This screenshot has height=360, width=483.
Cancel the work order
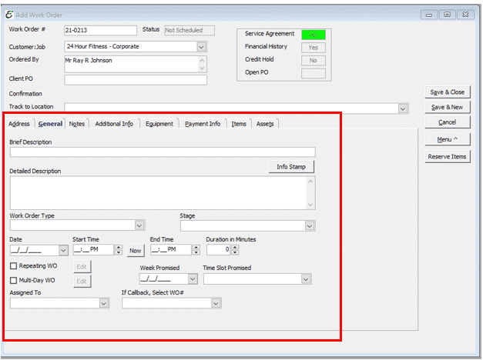[448, 122]
